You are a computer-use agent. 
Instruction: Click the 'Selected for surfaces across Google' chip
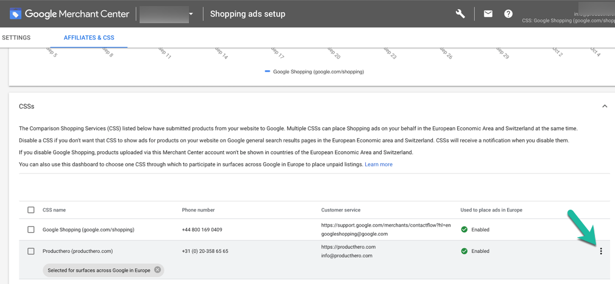coord(99,270)
